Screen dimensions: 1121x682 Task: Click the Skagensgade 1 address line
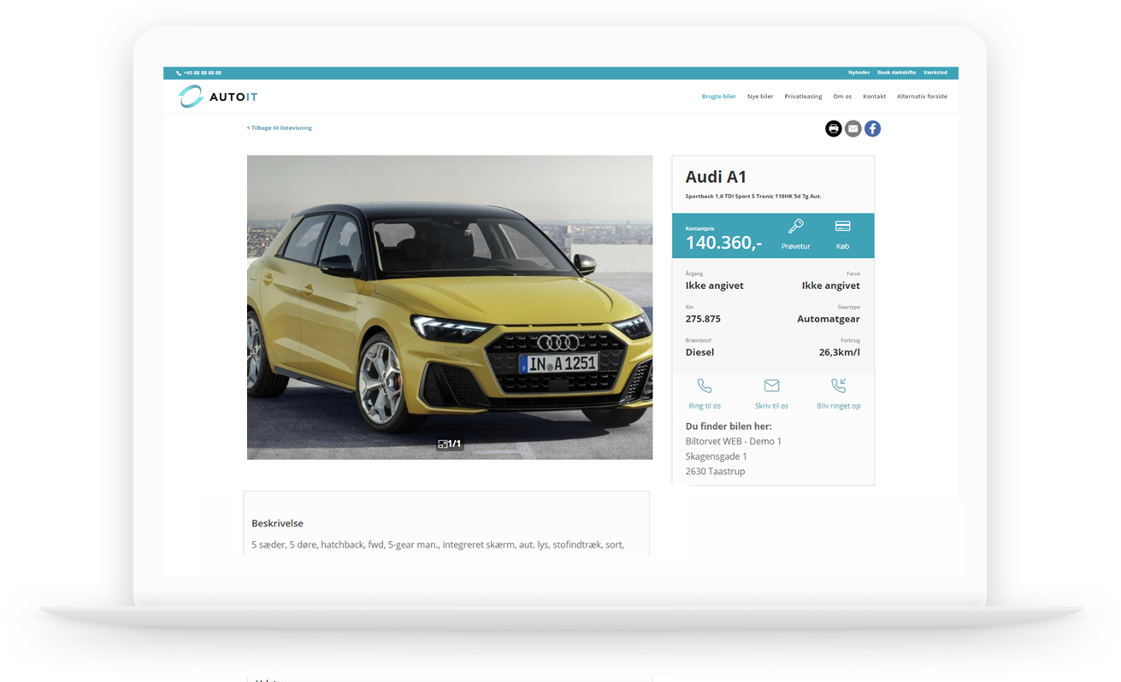(x=716, y=456)
